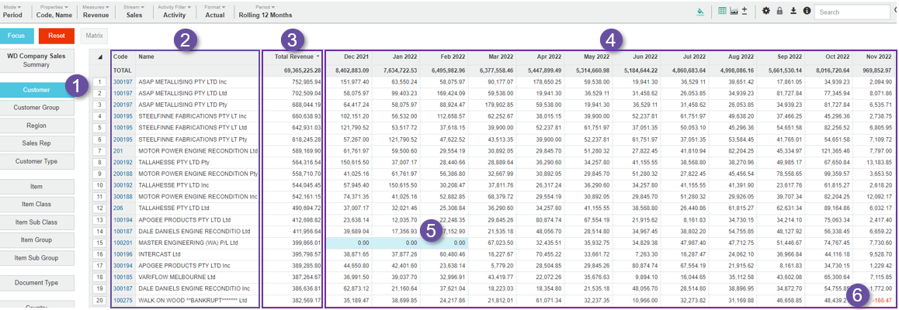This screenshot has width=899, height=310.
Task: Open customer code 100201 link
Action: point(123,243)
